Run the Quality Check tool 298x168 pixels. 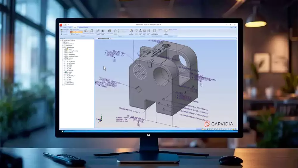click(103, 32)
